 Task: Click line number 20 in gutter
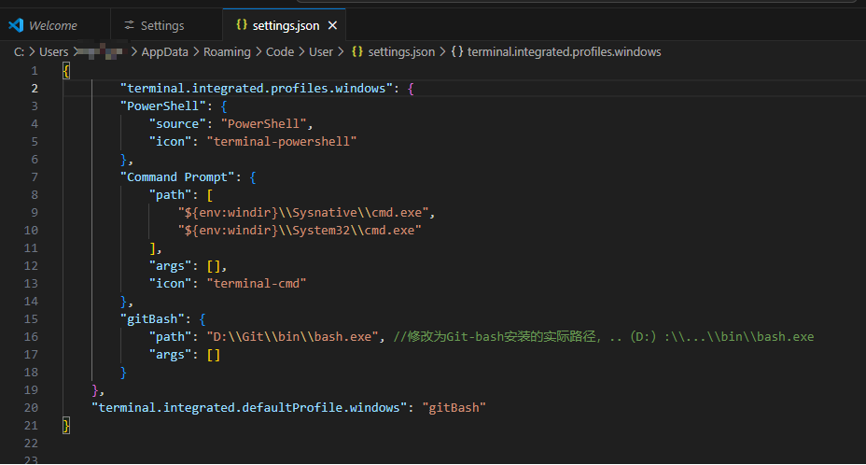tap(31, 407)
